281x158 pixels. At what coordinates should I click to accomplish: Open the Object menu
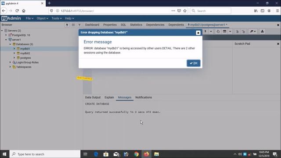point(43,18)
